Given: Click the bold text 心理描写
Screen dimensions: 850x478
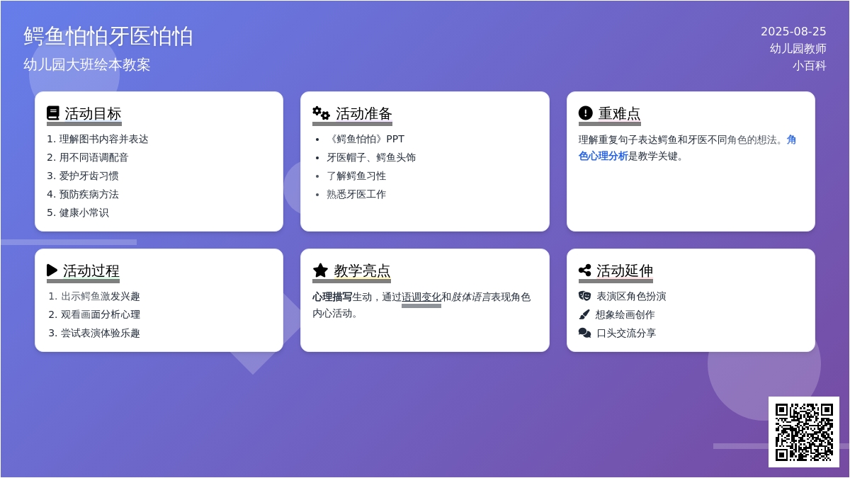Looking at the screenshot, I should (x=332, y=297).
